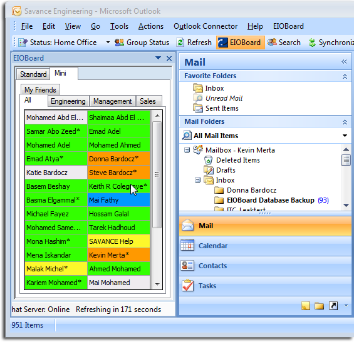Collapse the Mailbox - Kevin Merta node
354x342 pixels.
click(x=187, y=150)
